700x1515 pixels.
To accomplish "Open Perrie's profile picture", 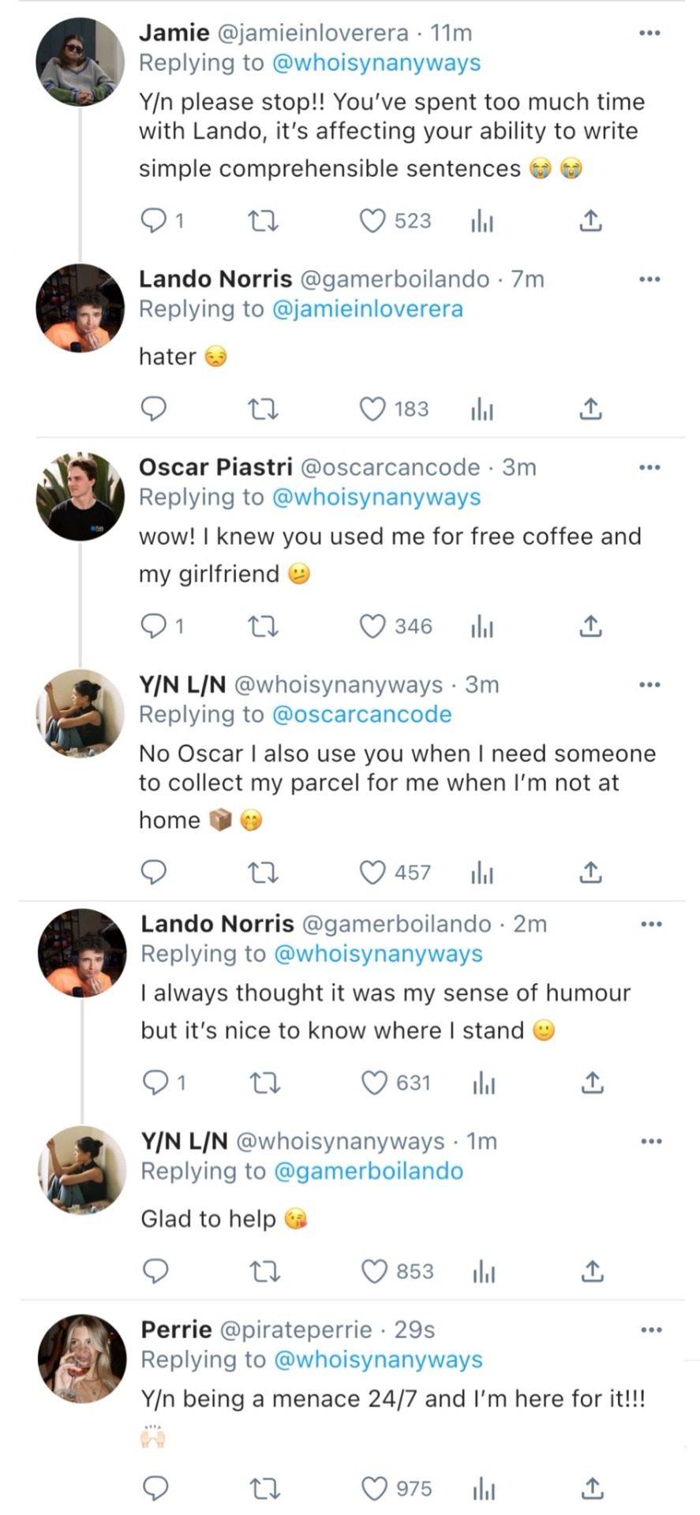I will coord(82,1359).
